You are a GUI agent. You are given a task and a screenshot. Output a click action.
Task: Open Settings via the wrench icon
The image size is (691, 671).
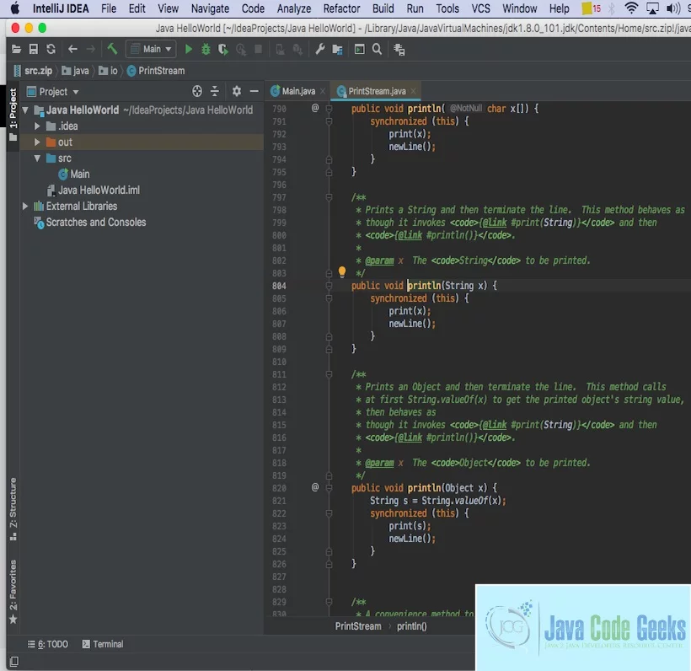(x=320, y=49)
